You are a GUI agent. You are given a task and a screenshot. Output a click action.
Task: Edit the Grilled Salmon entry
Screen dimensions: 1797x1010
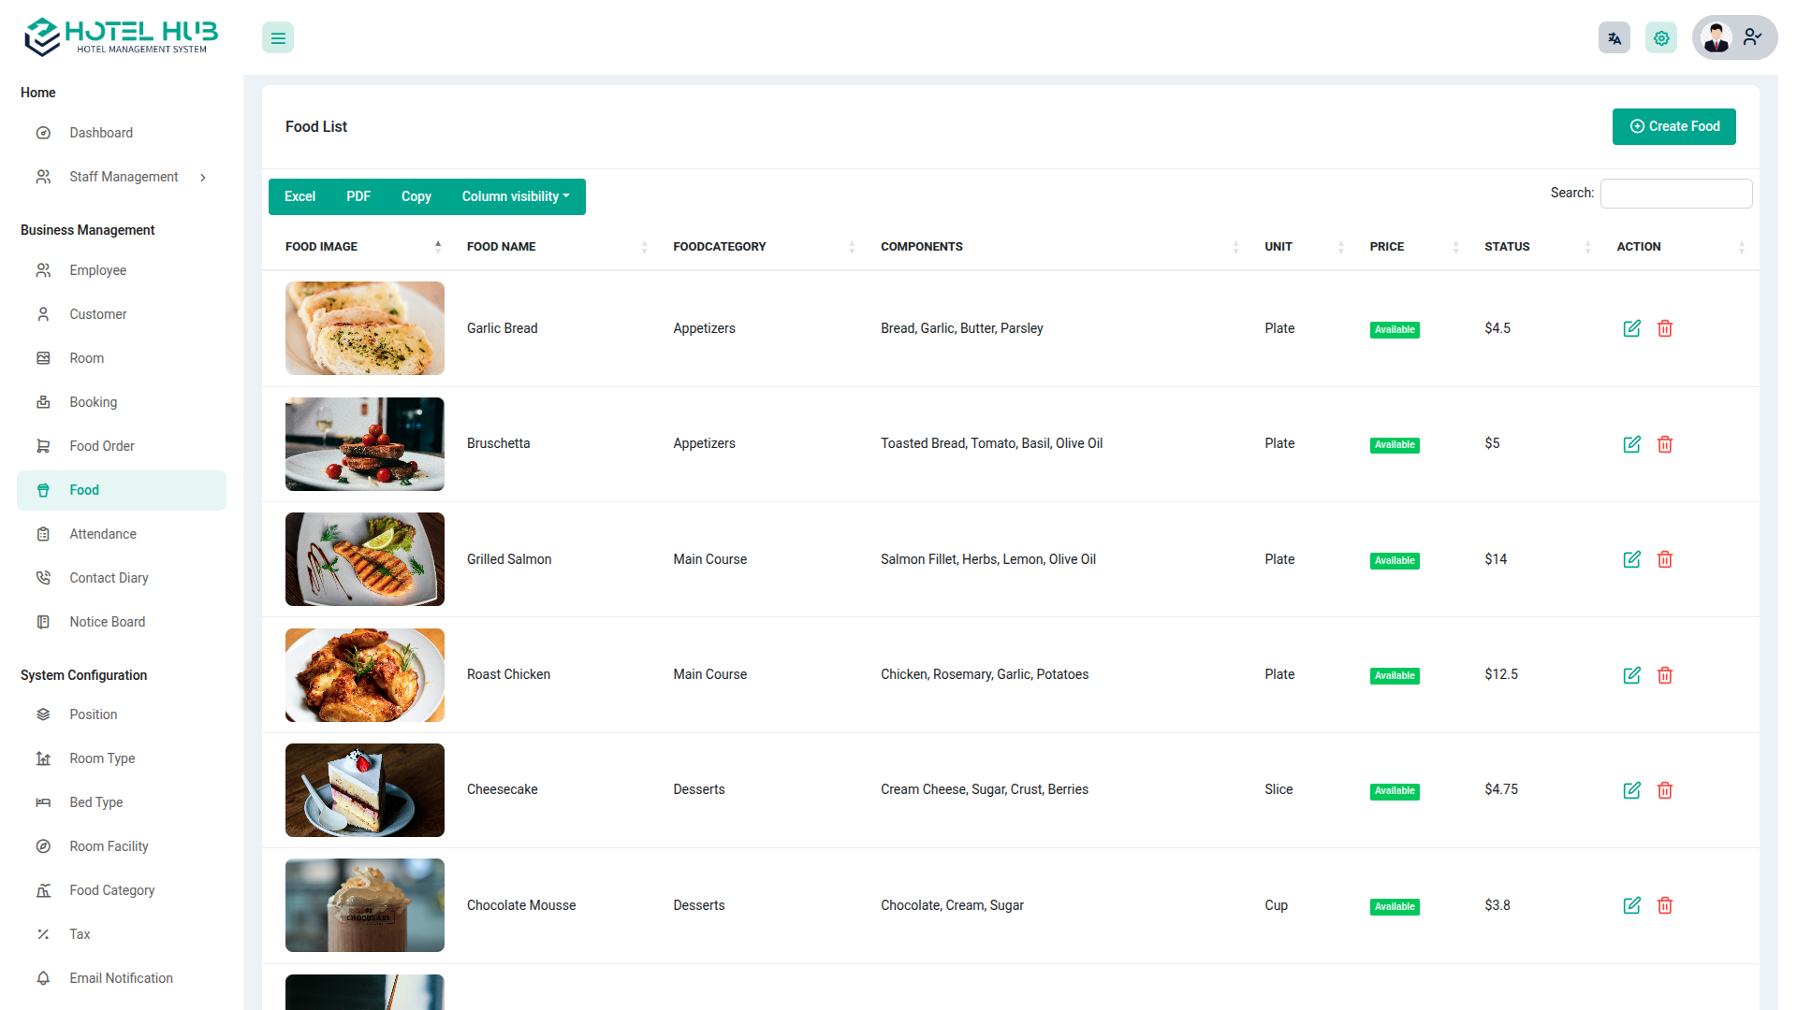(x=1631, y=559)
